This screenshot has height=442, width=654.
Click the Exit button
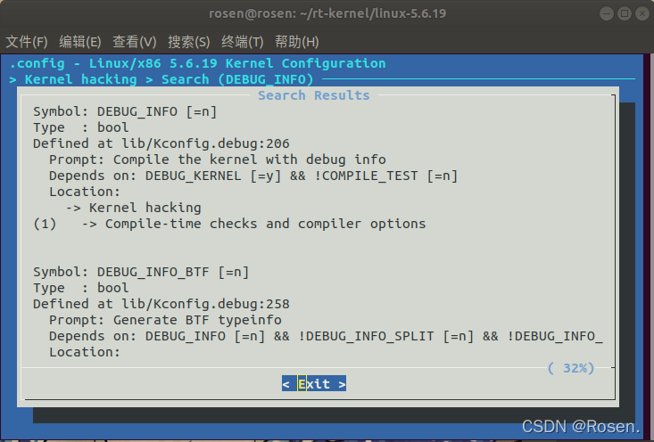pos(314,384)
